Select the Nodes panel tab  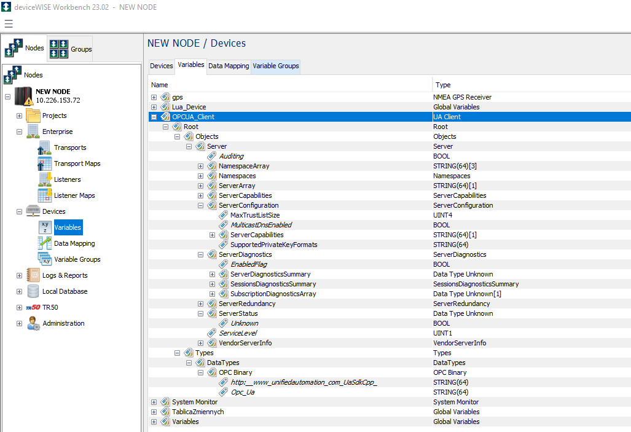(x=24, y=49)
